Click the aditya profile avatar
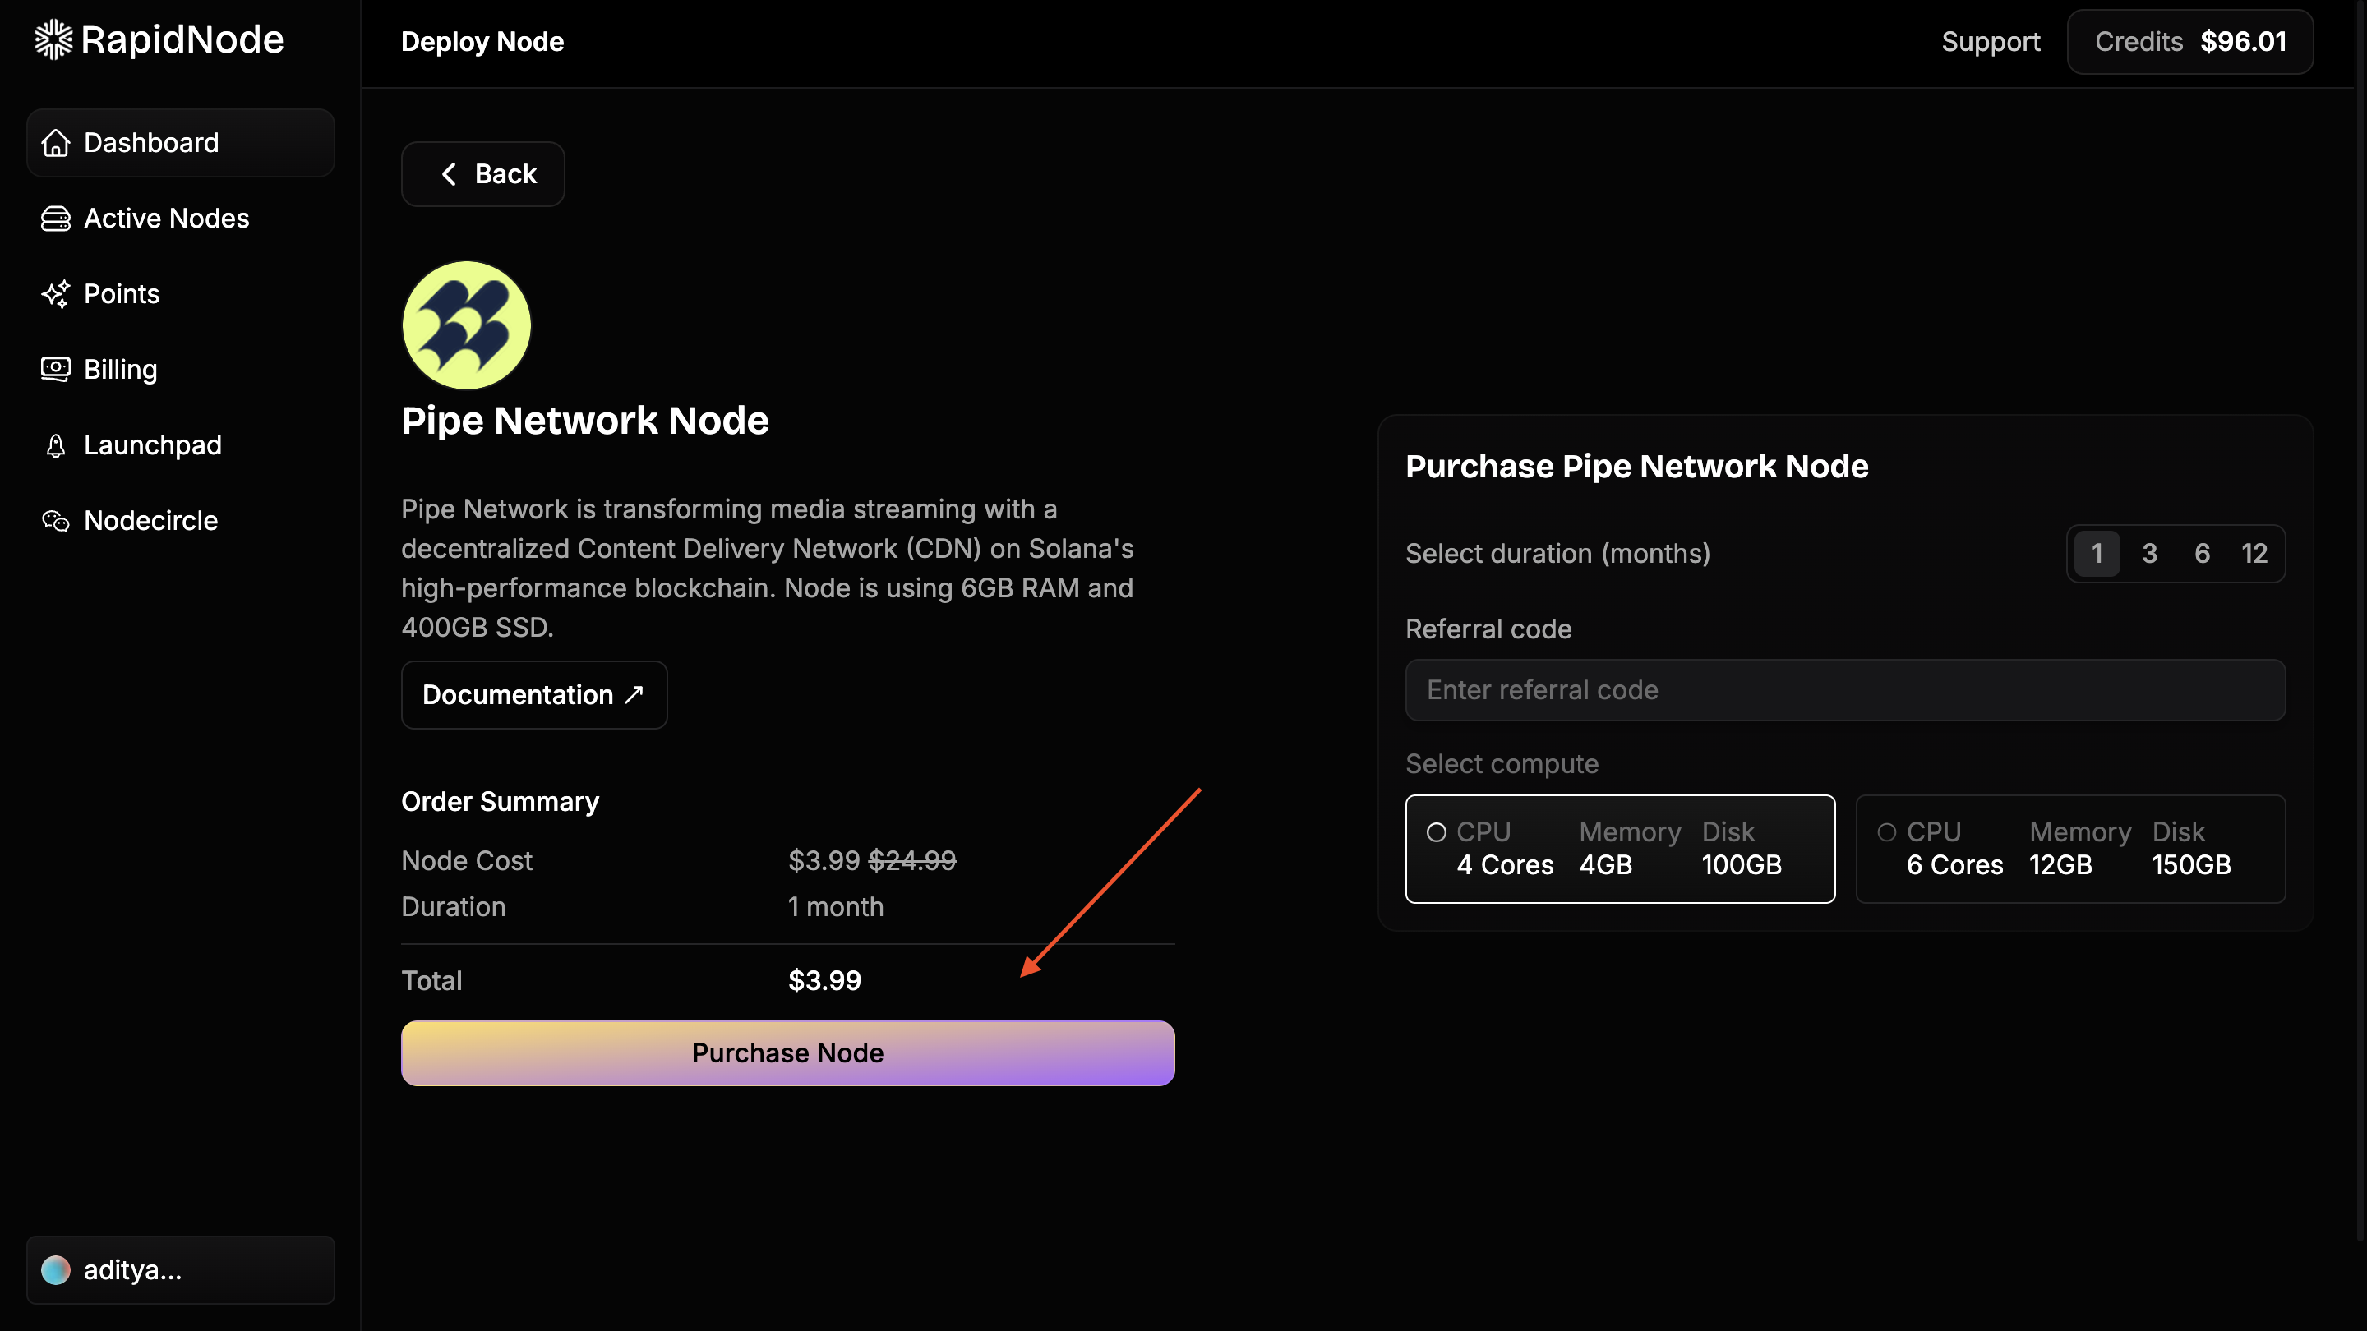The image size is (2367, 1331). tap(56, 1270)
